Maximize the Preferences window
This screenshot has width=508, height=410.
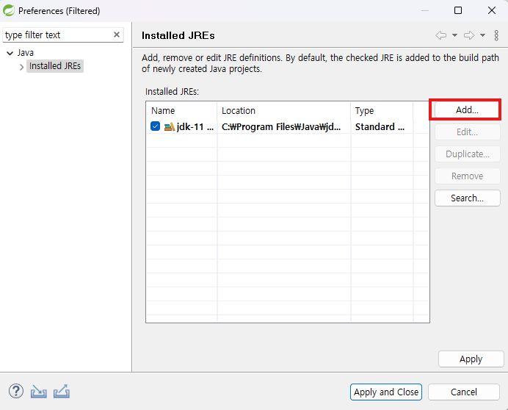point(458,10)
